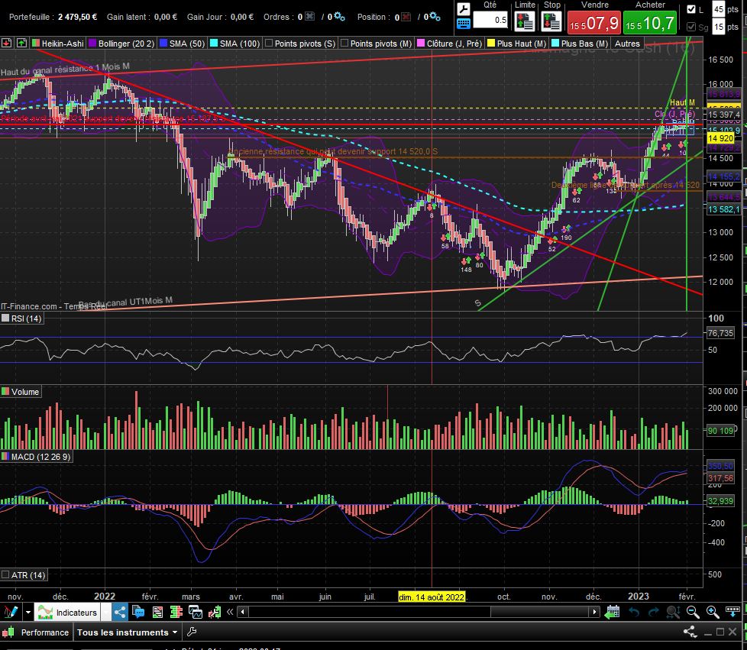Open the Heikin-Ashi chart style settings
Screen dimensions: 747x650
pyautogui.click(x=57, y=44)
